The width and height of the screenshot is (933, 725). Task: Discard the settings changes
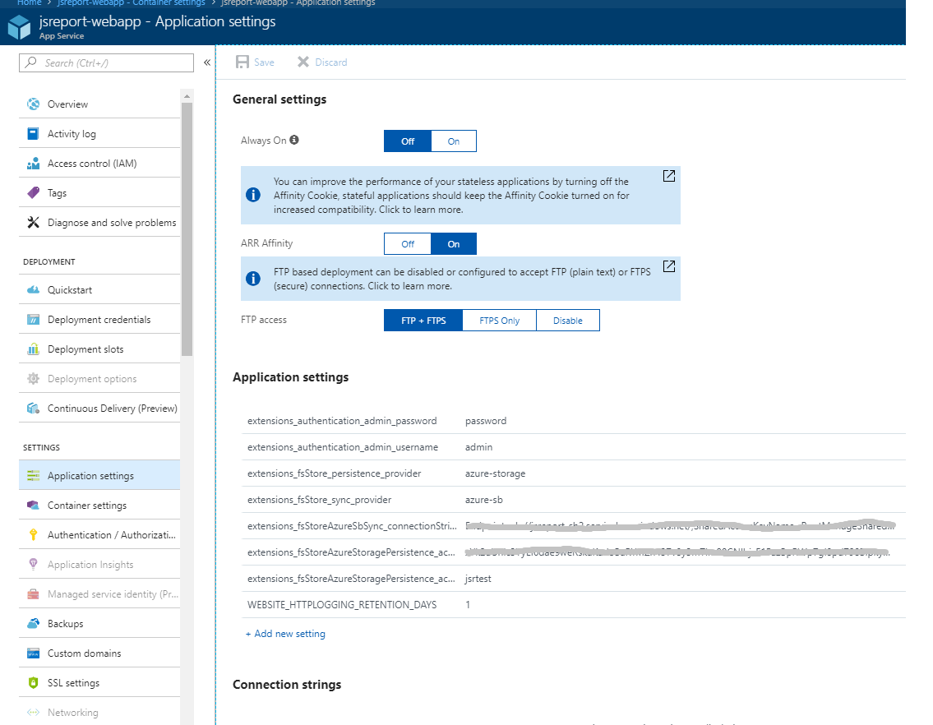click(322, 62)
